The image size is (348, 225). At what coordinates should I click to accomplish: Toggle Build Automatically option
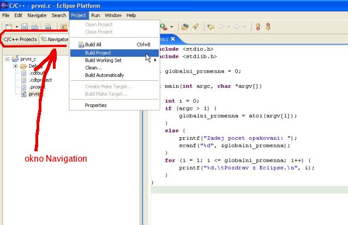click(x=115, y=75)
